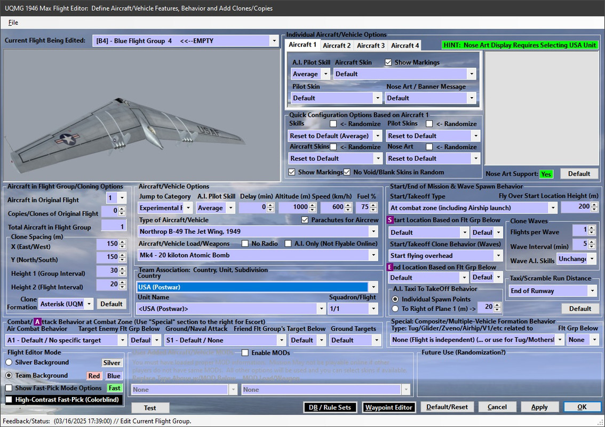Select Individual Spawn Points radio button
The width and height of the screenshot is (605, 427).
tap(395, 299)
